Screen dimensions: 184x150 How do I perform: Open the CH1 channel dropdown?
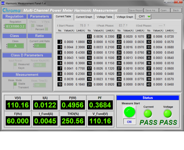[144, 17]
